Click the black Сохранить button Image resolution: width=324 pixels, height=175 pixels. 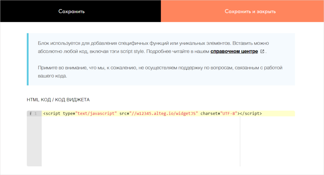(72, 11)
